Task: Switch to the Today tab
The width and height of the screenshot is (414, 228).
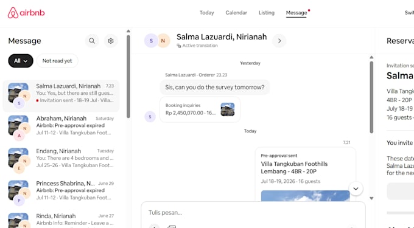Action: click(207, 13)
